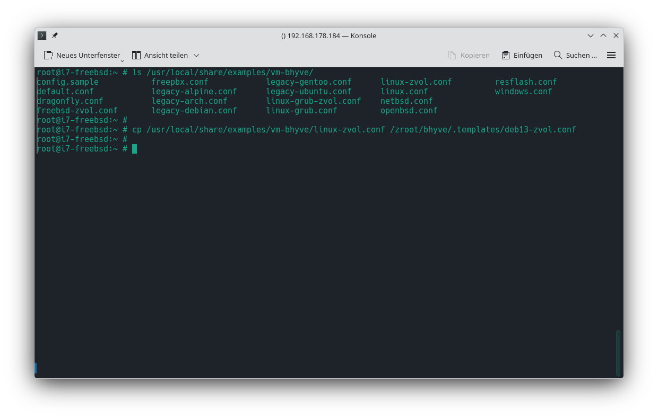Click the new tab icon beside Neues Unterfenster

[x=48, y=55]
